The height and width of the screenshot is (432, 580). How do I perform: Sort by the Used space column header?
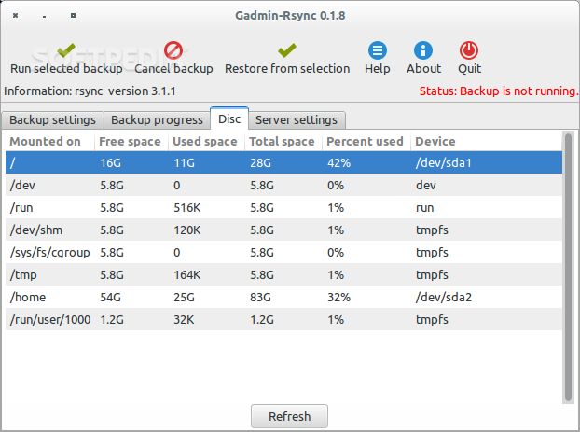(x=206, y=142)
